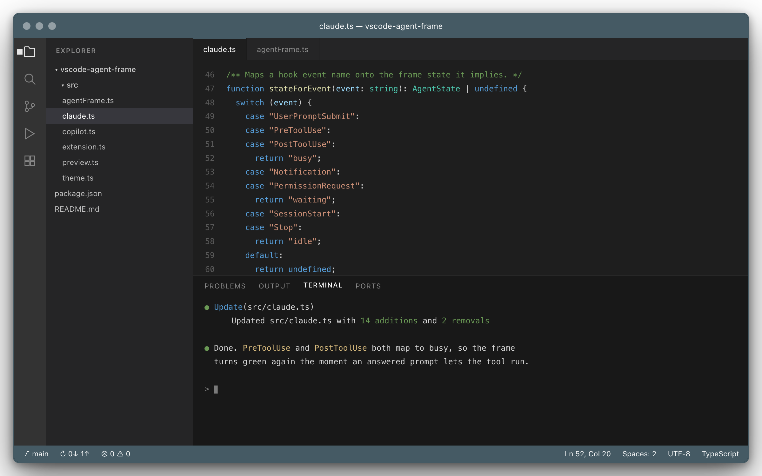Click "14 additions" in the terminal output
The image size is (762, 476).
[389, 321]
